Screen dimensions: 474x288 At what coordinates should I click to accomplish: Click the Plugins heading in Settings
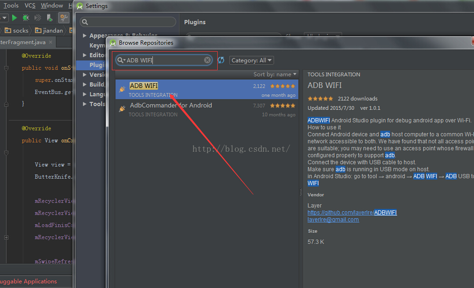click(x=195, y=22)
